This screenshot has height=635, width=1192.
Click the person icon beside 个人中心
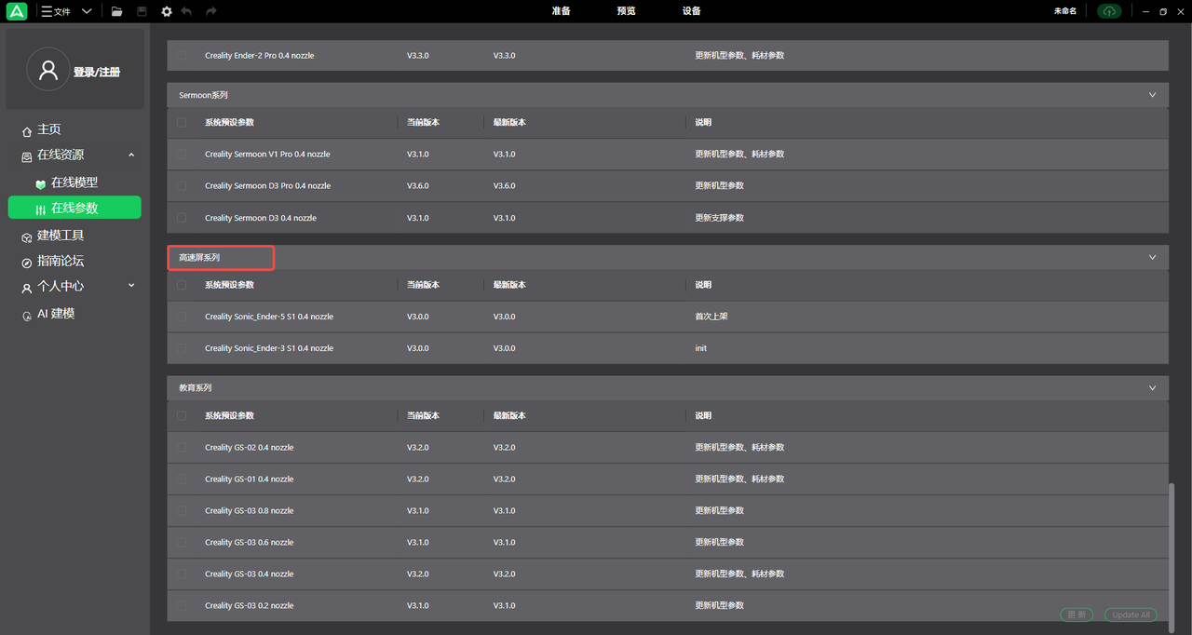(x=26, y=288)
